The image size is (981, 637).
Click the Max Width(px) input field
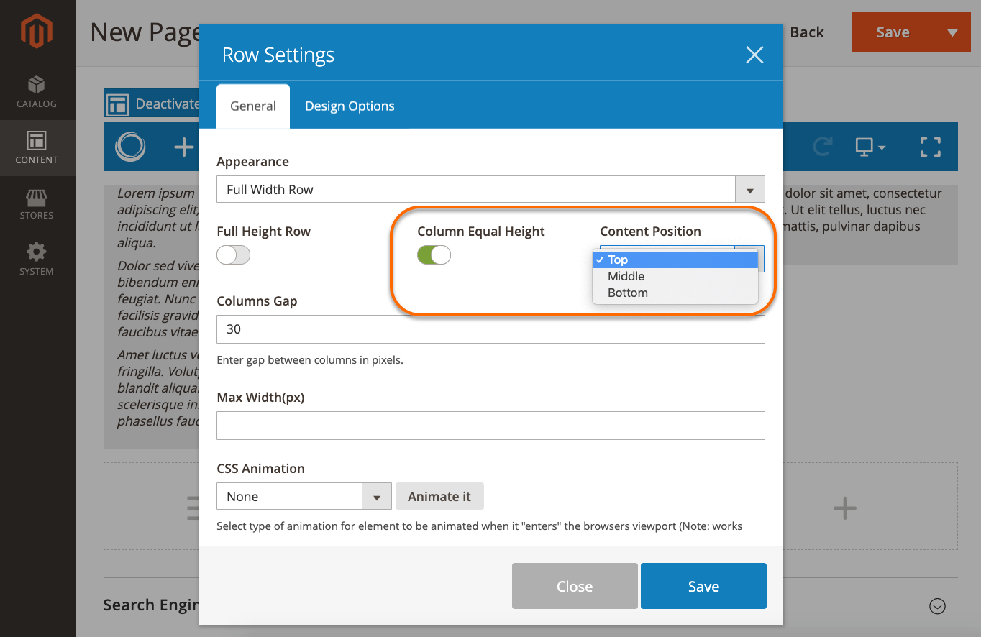click(x=490, y=426)
